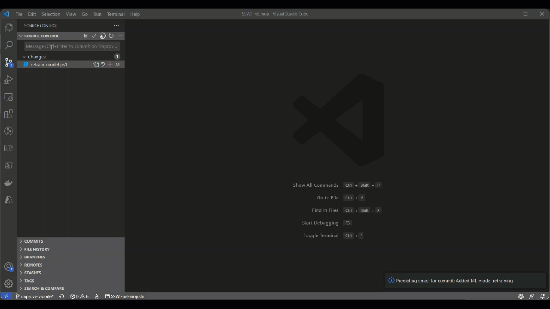Click errors and warnings count in status bar
550x309 pixels.
click(x=79, y=297)
